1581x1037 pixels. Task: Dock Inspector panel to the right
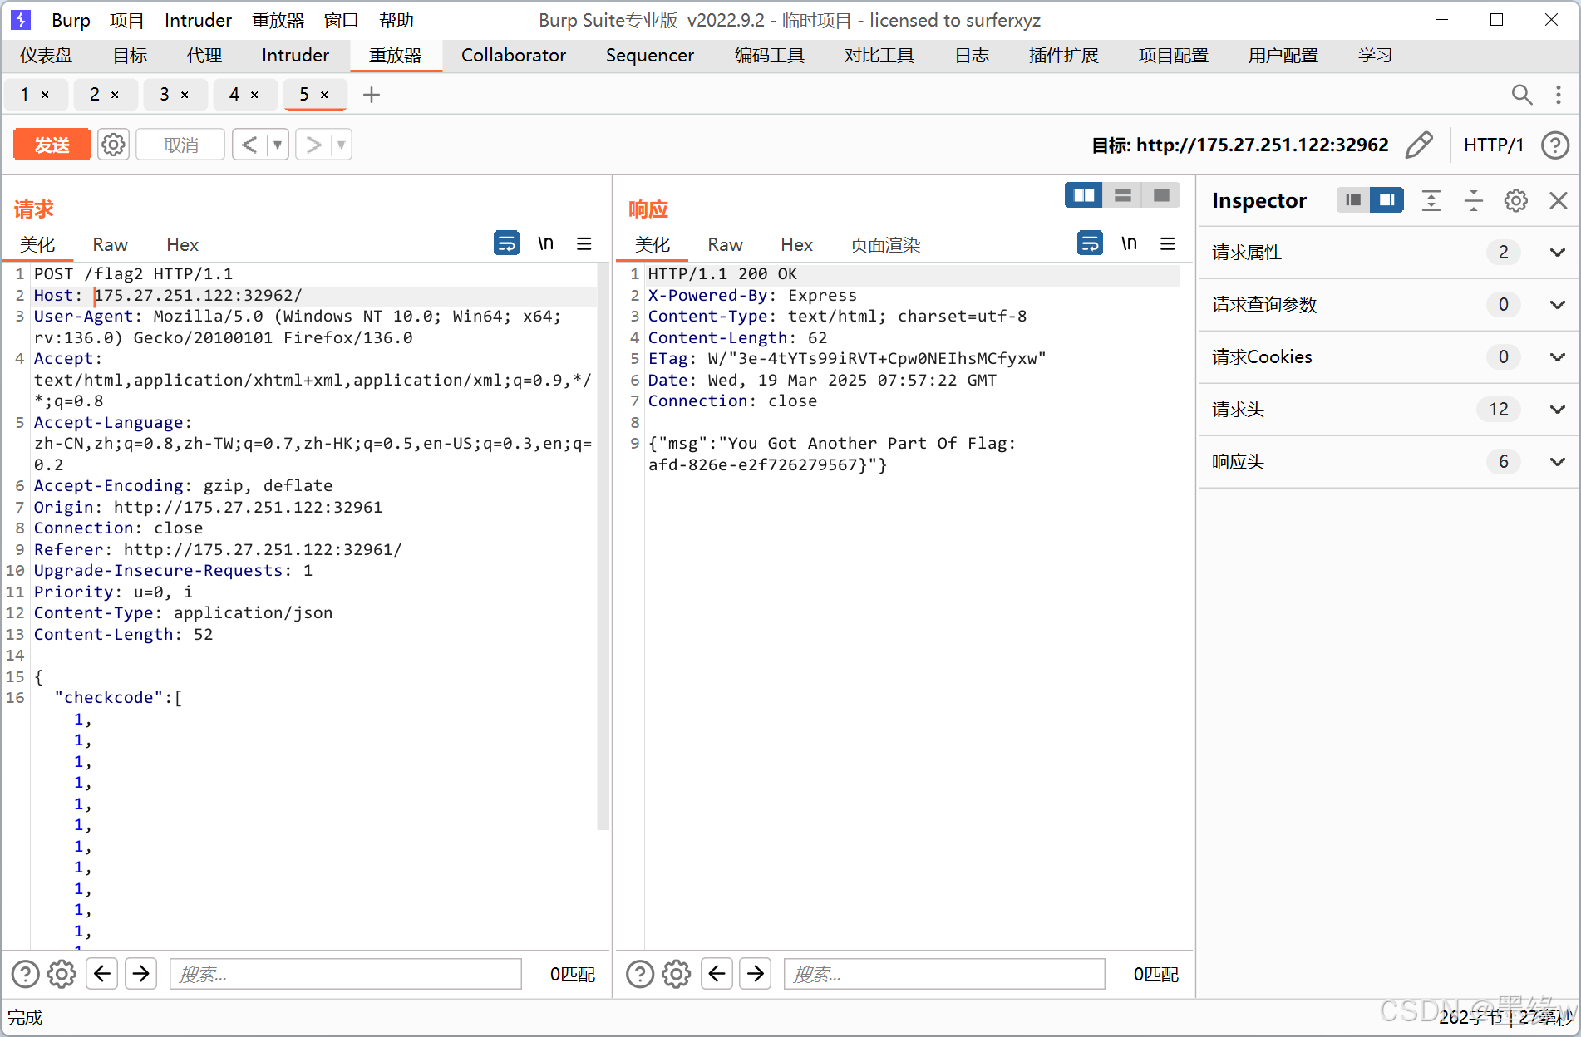(1387, 200)
